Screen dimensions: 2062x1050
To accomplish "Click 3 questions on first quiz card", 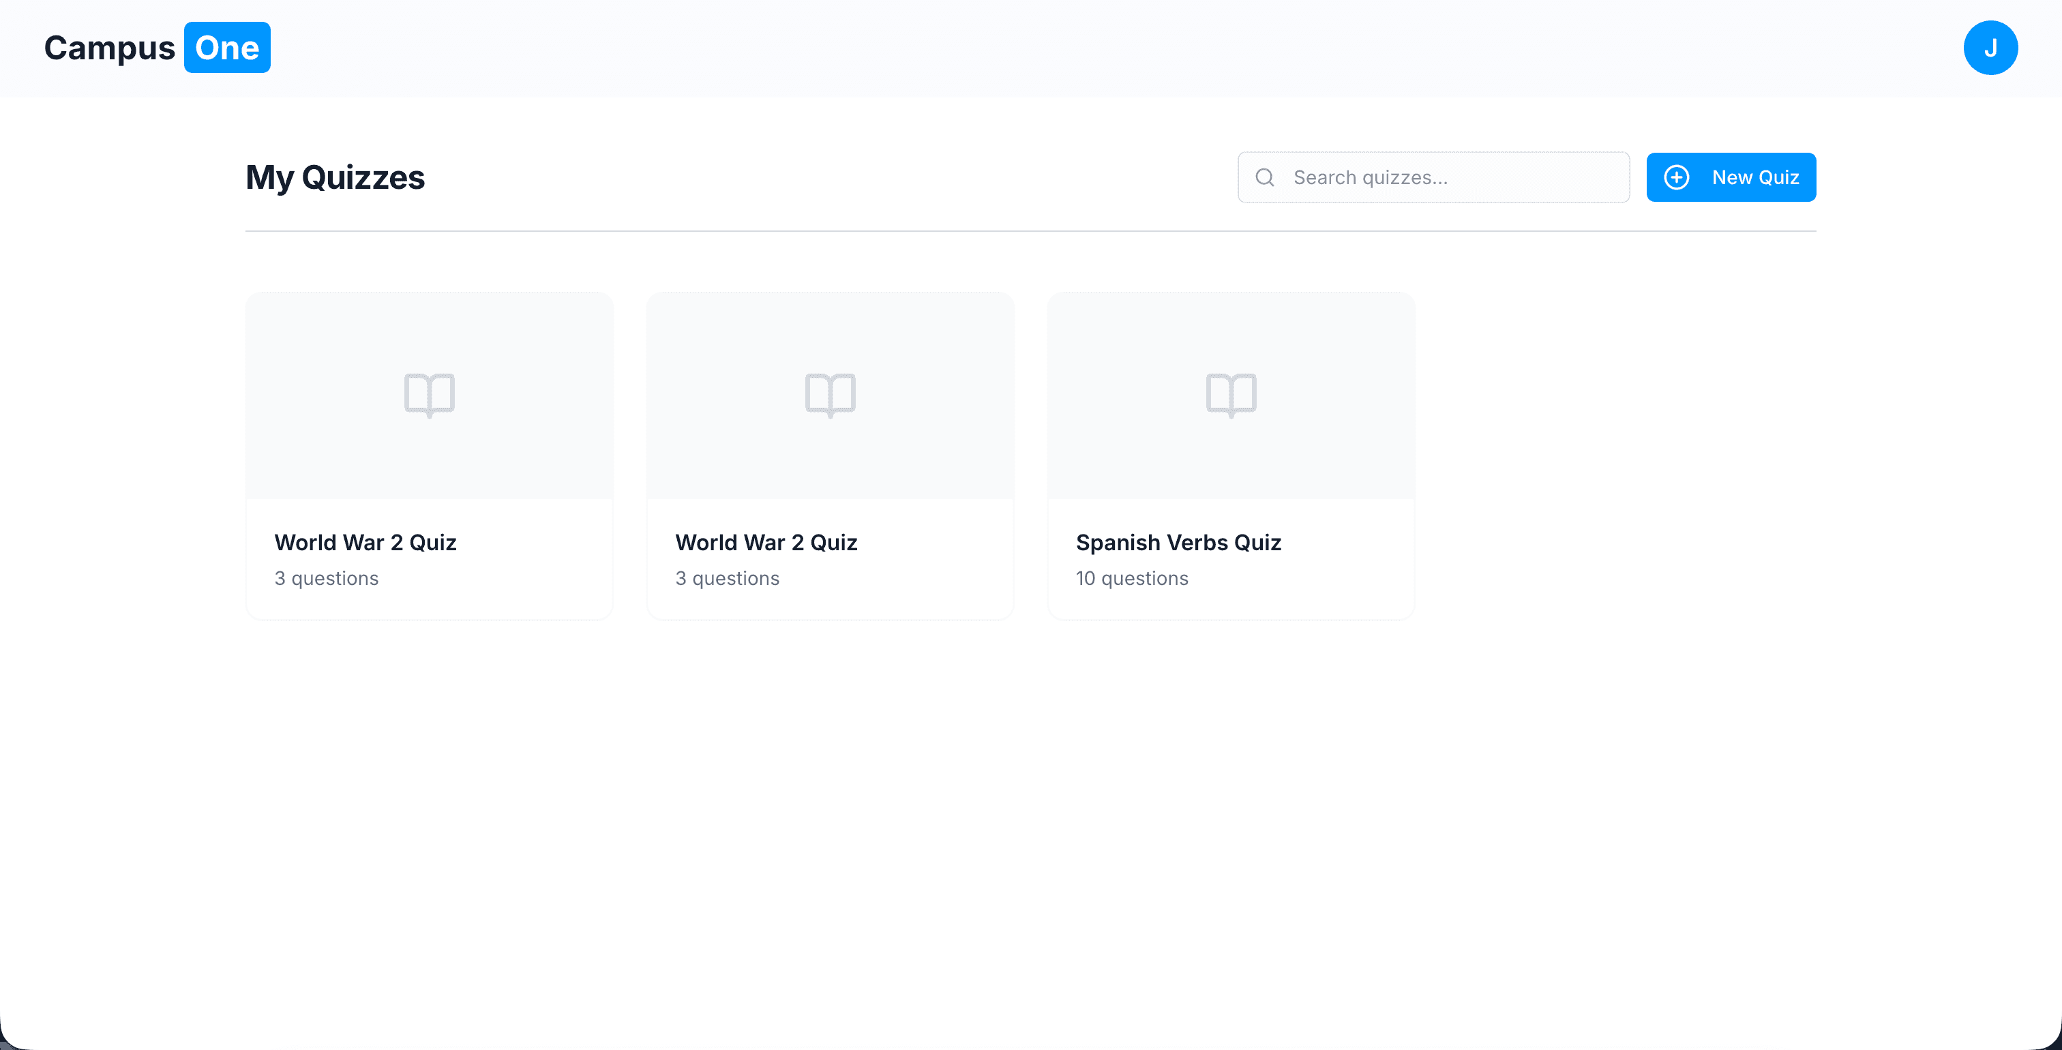I will point(326,577).
